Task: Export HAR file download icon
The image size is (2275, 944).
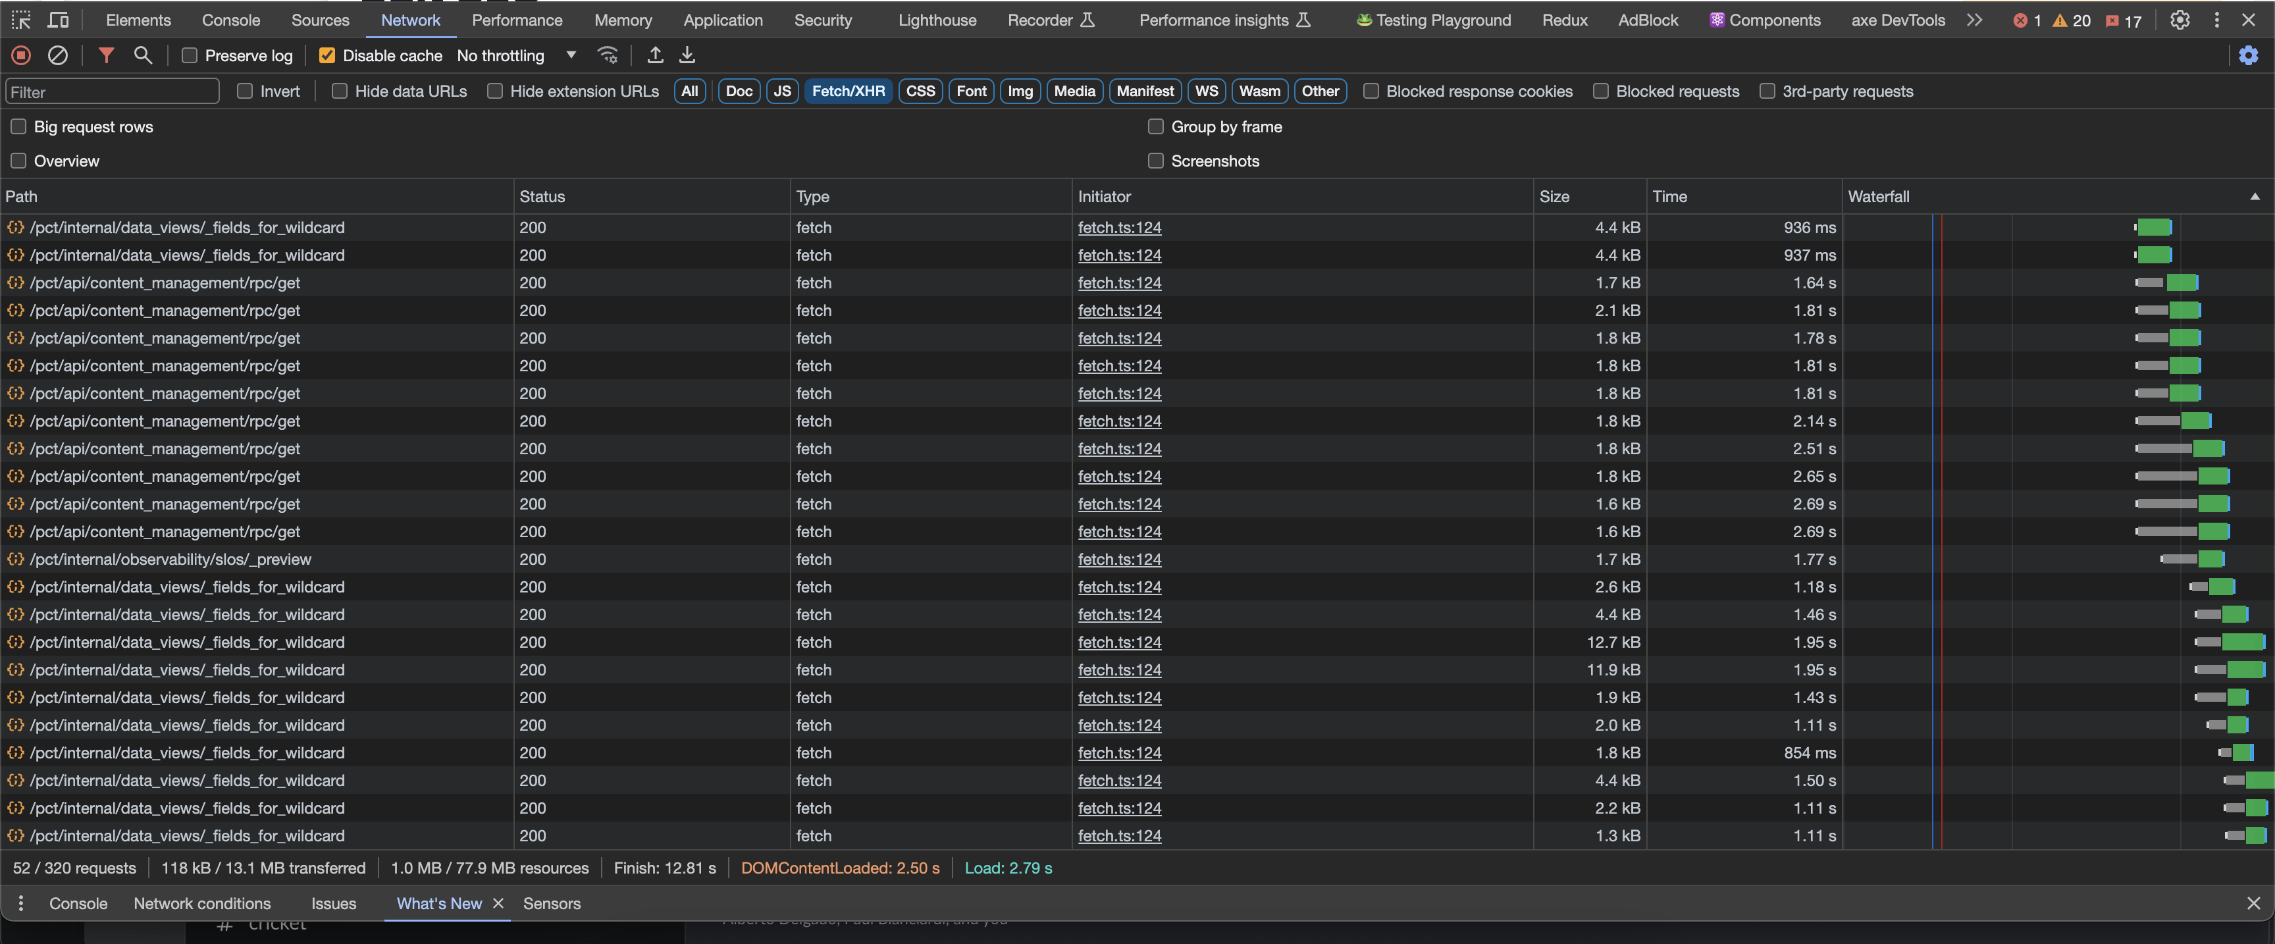Action: pyautogui.click(x=687, y=55)
